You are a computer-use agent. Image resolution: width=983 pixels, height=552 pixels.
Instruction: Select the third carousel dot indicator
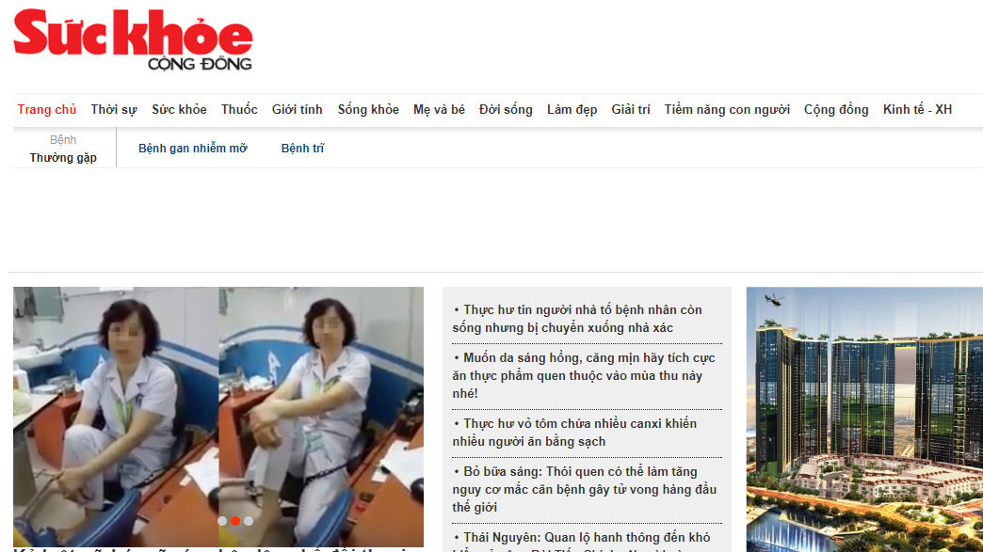(x=249, y=521)
